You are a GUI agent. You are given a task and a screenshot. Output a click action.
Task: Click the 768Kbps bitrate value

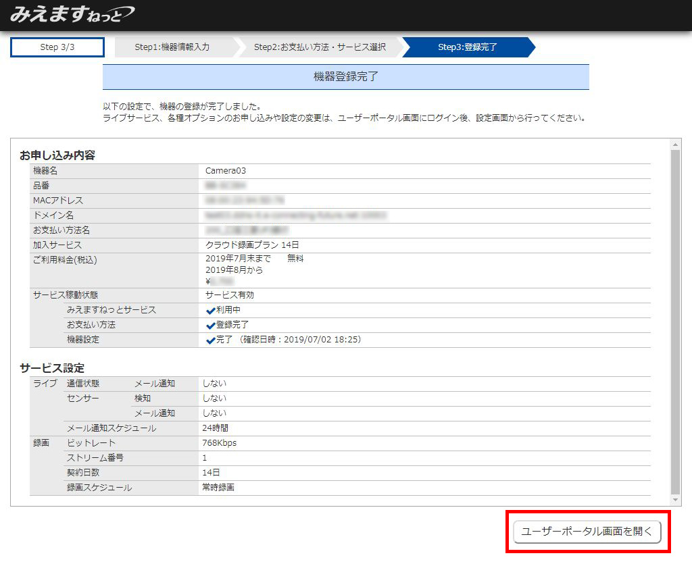pyautogui.click(x=220, y=443)
